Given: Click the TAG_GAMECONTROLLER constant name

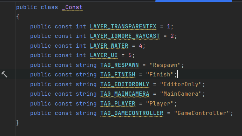Looking at the screenshot, I should pyautogui.click(x=132, y=113).
